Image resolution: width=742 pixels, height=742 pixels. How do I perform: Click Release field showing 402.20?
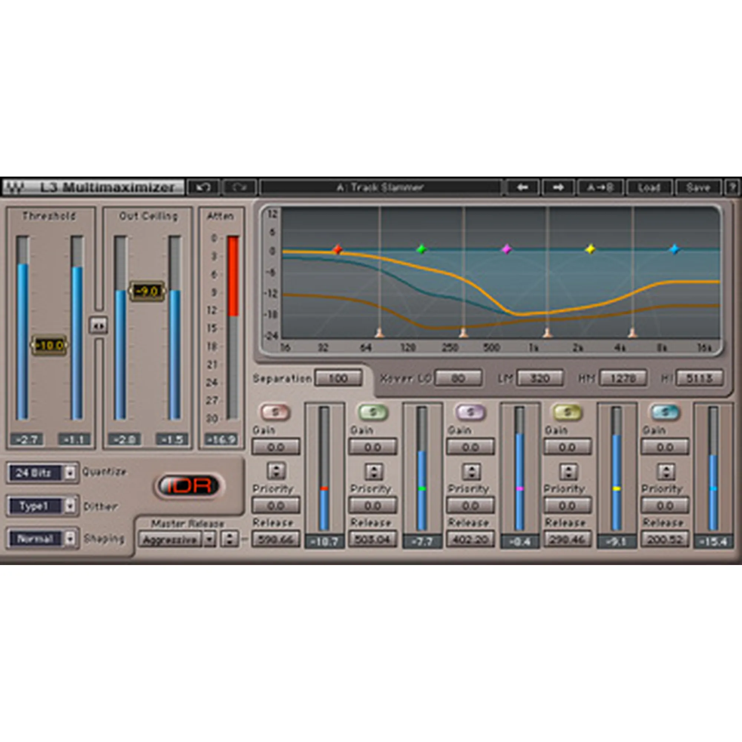click(x=470, y=539)
